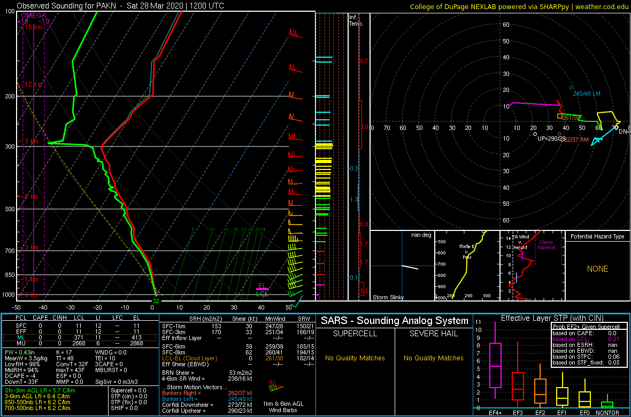Viewport: 631px width, 417px height.
Task: Click the Classic Supercell label
Action: tap(547, 245)
